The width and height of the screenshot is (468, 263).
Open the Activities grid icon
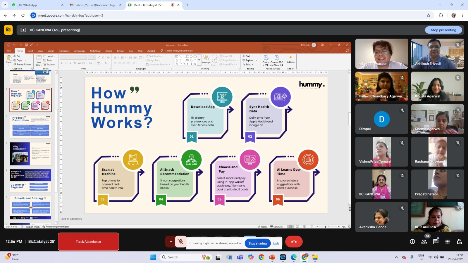click(448, 242)
